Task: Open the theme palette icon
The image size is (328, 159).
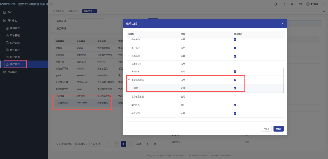Action: tap(300, 4)
